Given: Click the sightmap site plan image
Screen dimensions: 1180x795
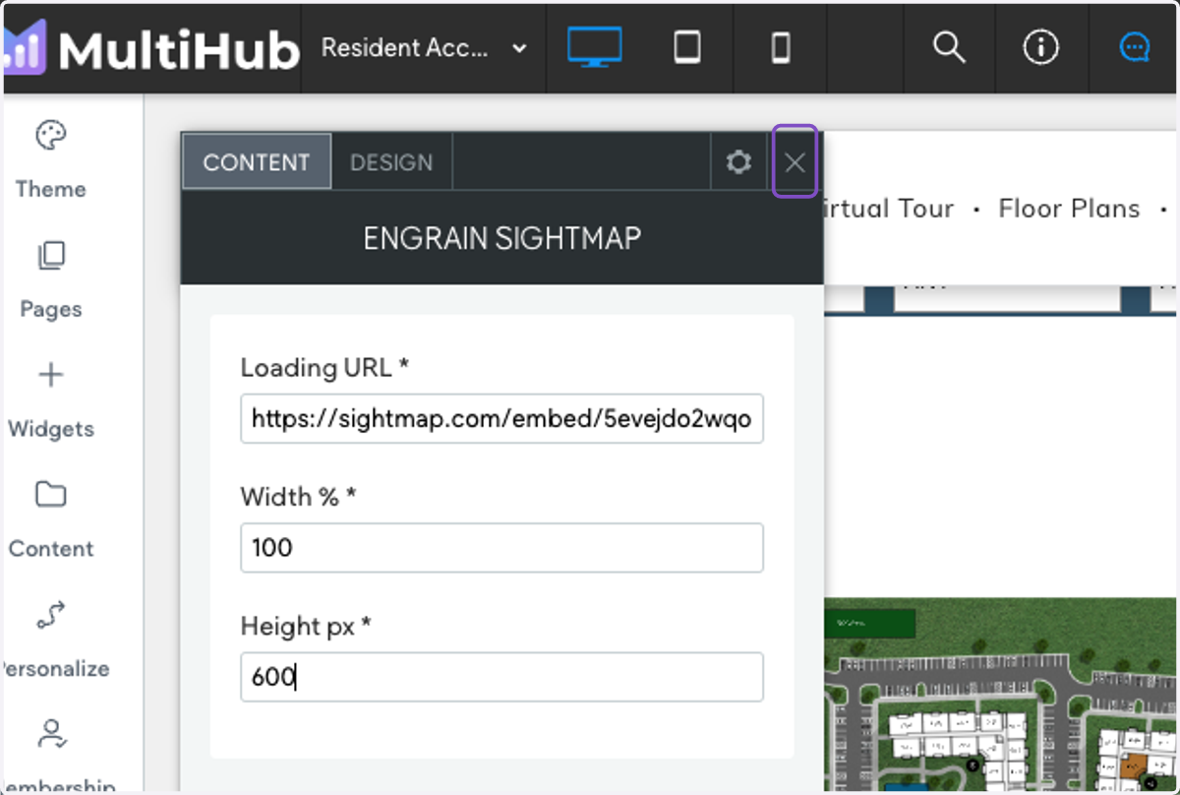Looking at the screenshot, I should (x=1001, y=695).
